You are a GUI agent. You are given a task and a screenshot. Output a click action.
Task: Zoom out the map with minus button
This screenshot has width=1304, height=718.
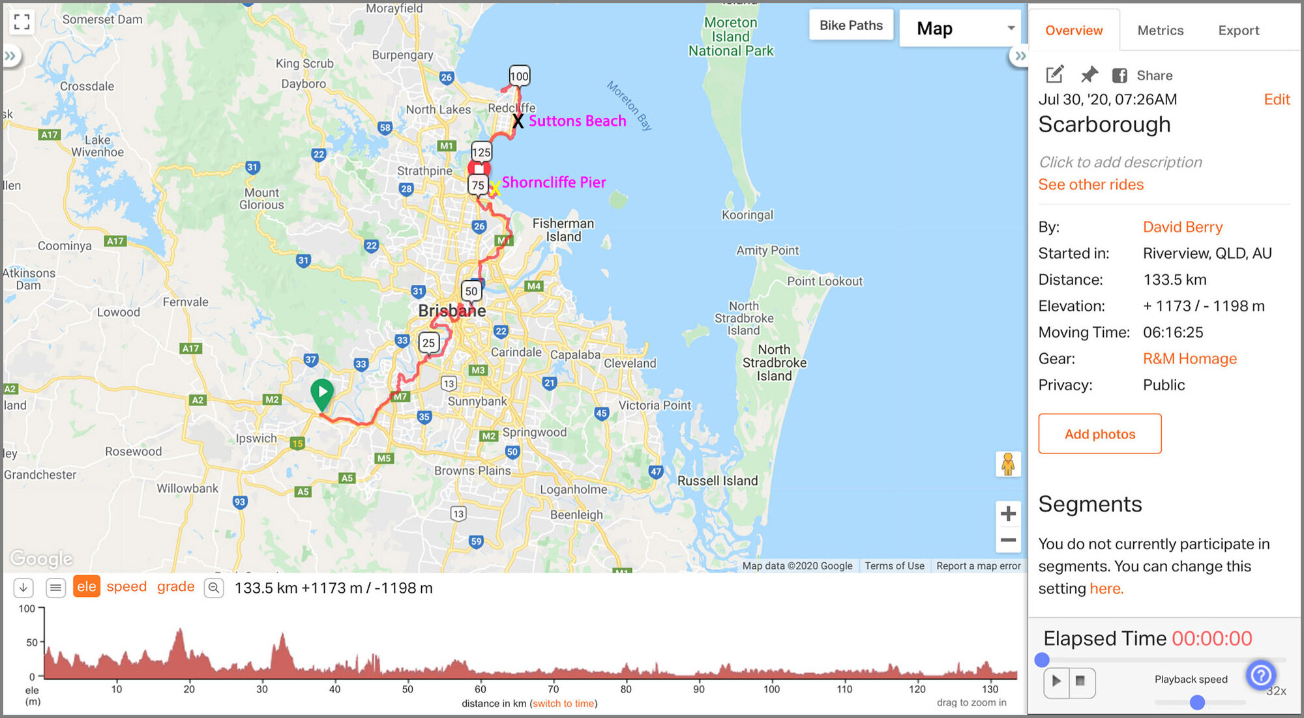pos(1008,540)
